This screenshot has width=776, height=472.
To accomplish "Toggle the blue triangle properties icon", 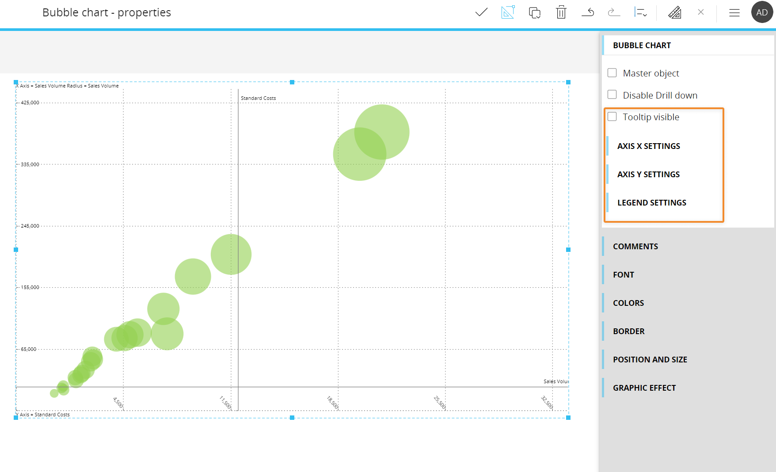I will 508,12.
